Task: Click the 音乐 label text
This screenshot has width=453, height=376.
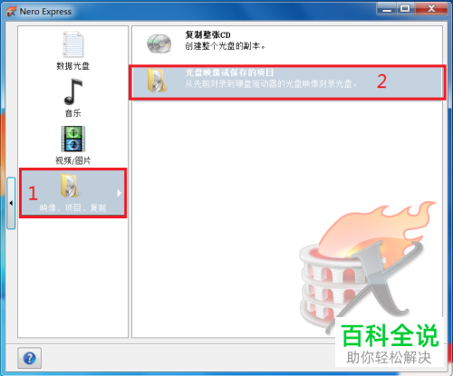Action: (x=72, y=113)
